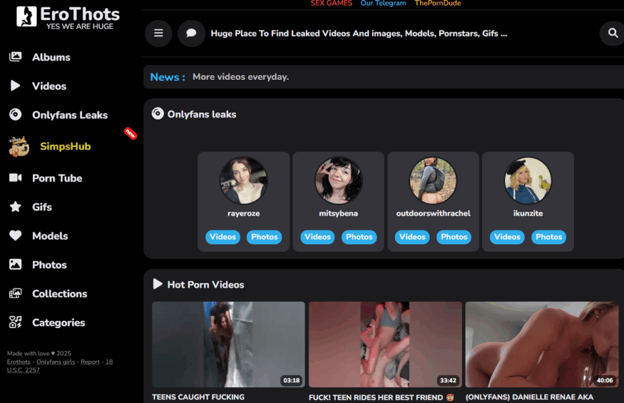Image resolution: width=624 pixels, height=403 pixels.
Task: Click ikunzite's Videos button
Action: [507, 237]
